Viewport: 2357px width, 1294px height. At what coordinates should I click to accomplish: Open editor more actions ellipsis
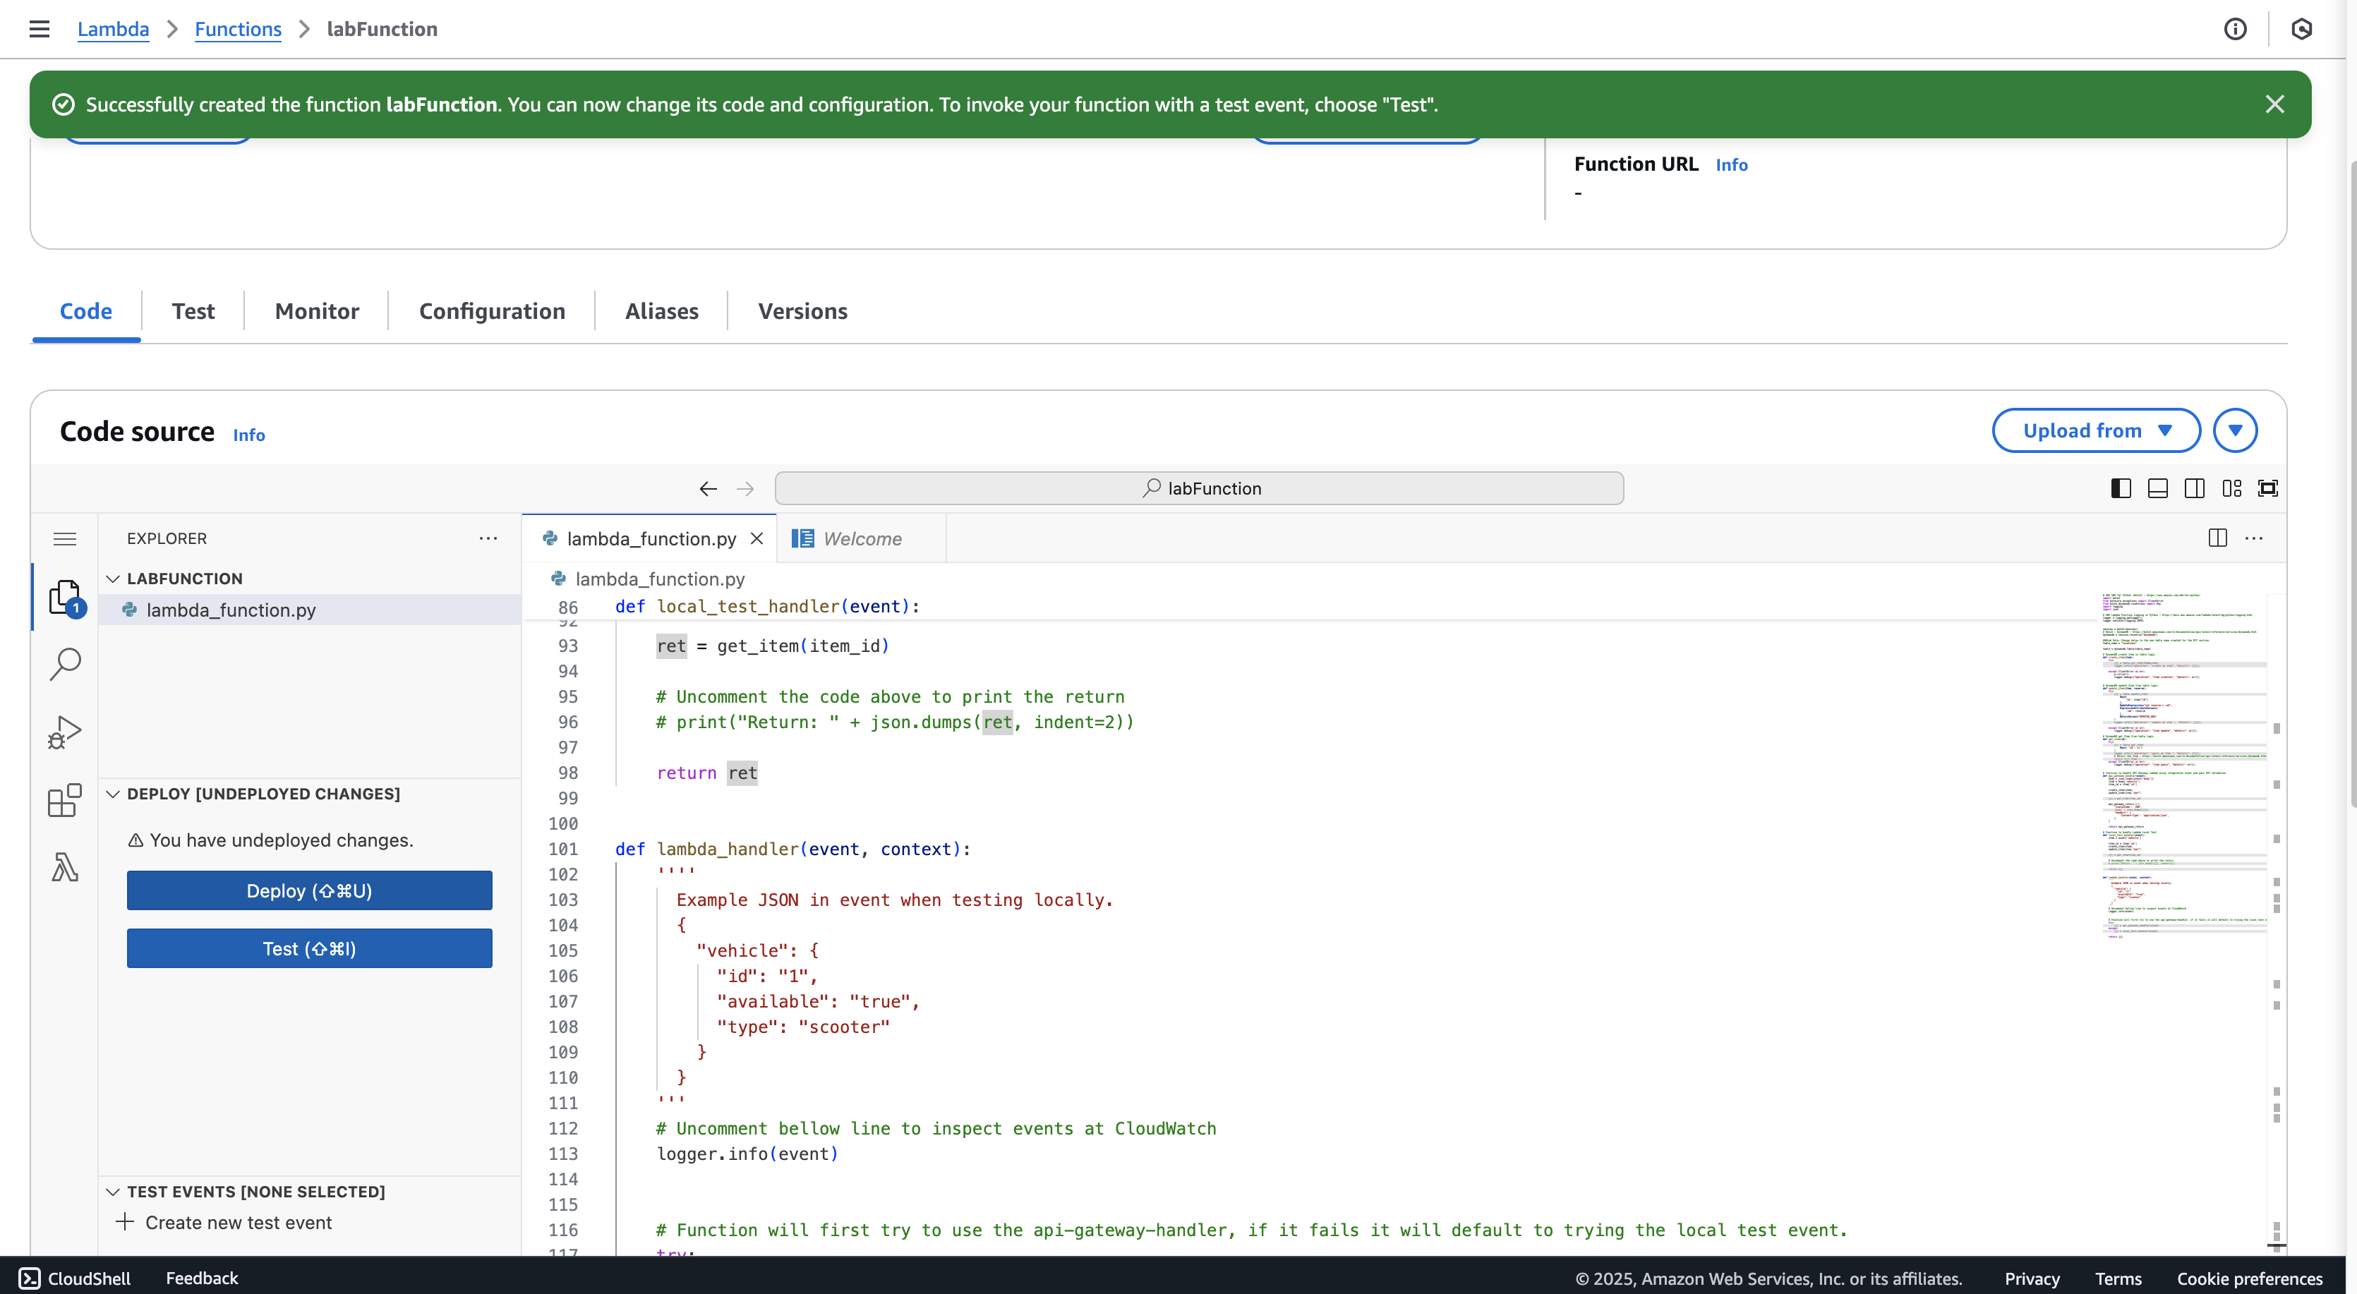pos(2255,538)
